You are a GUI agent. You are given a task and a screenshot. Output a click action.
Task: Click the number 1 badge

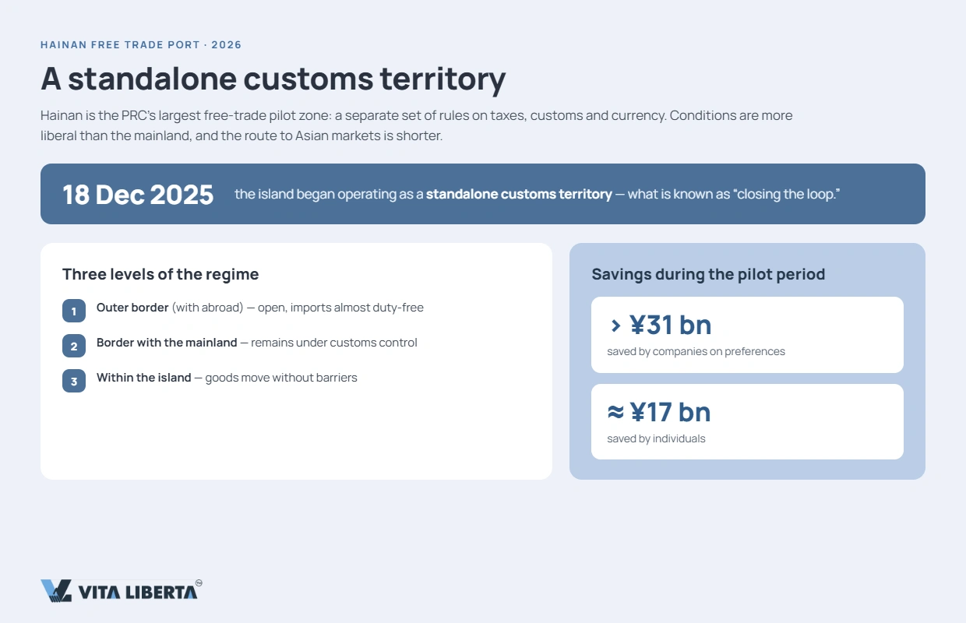pos(74,311)
